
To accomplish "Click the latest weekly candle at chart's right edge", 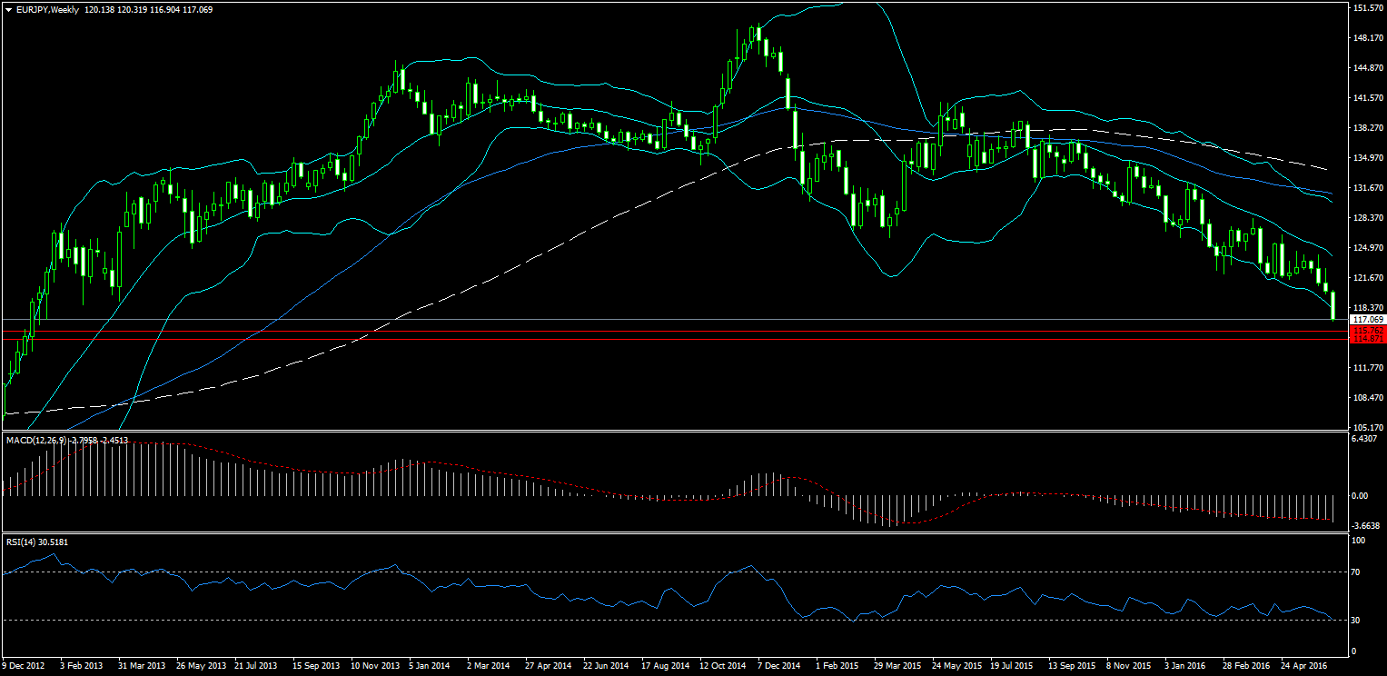I will click(x=1333, y=305).
